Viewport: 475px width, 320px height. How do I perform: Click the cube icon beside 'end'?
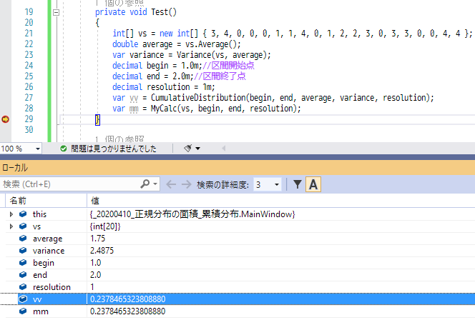pos(23,274)
